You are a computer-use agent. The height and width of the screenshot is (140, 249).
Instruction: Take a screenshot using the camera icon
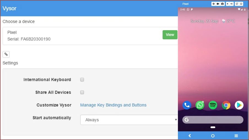[222, 4]
